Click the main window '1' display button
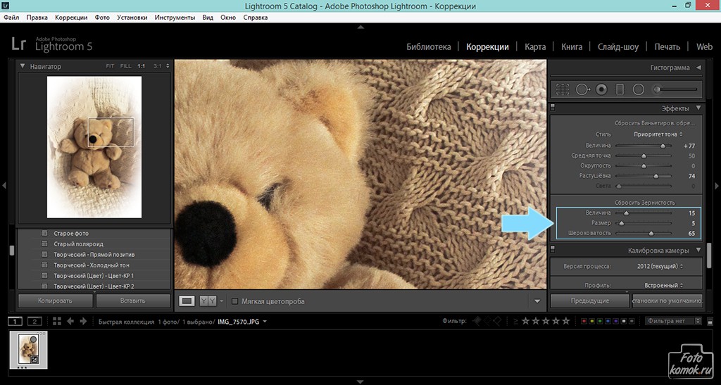This screenshot has height=385, width=721. (15, 321)
